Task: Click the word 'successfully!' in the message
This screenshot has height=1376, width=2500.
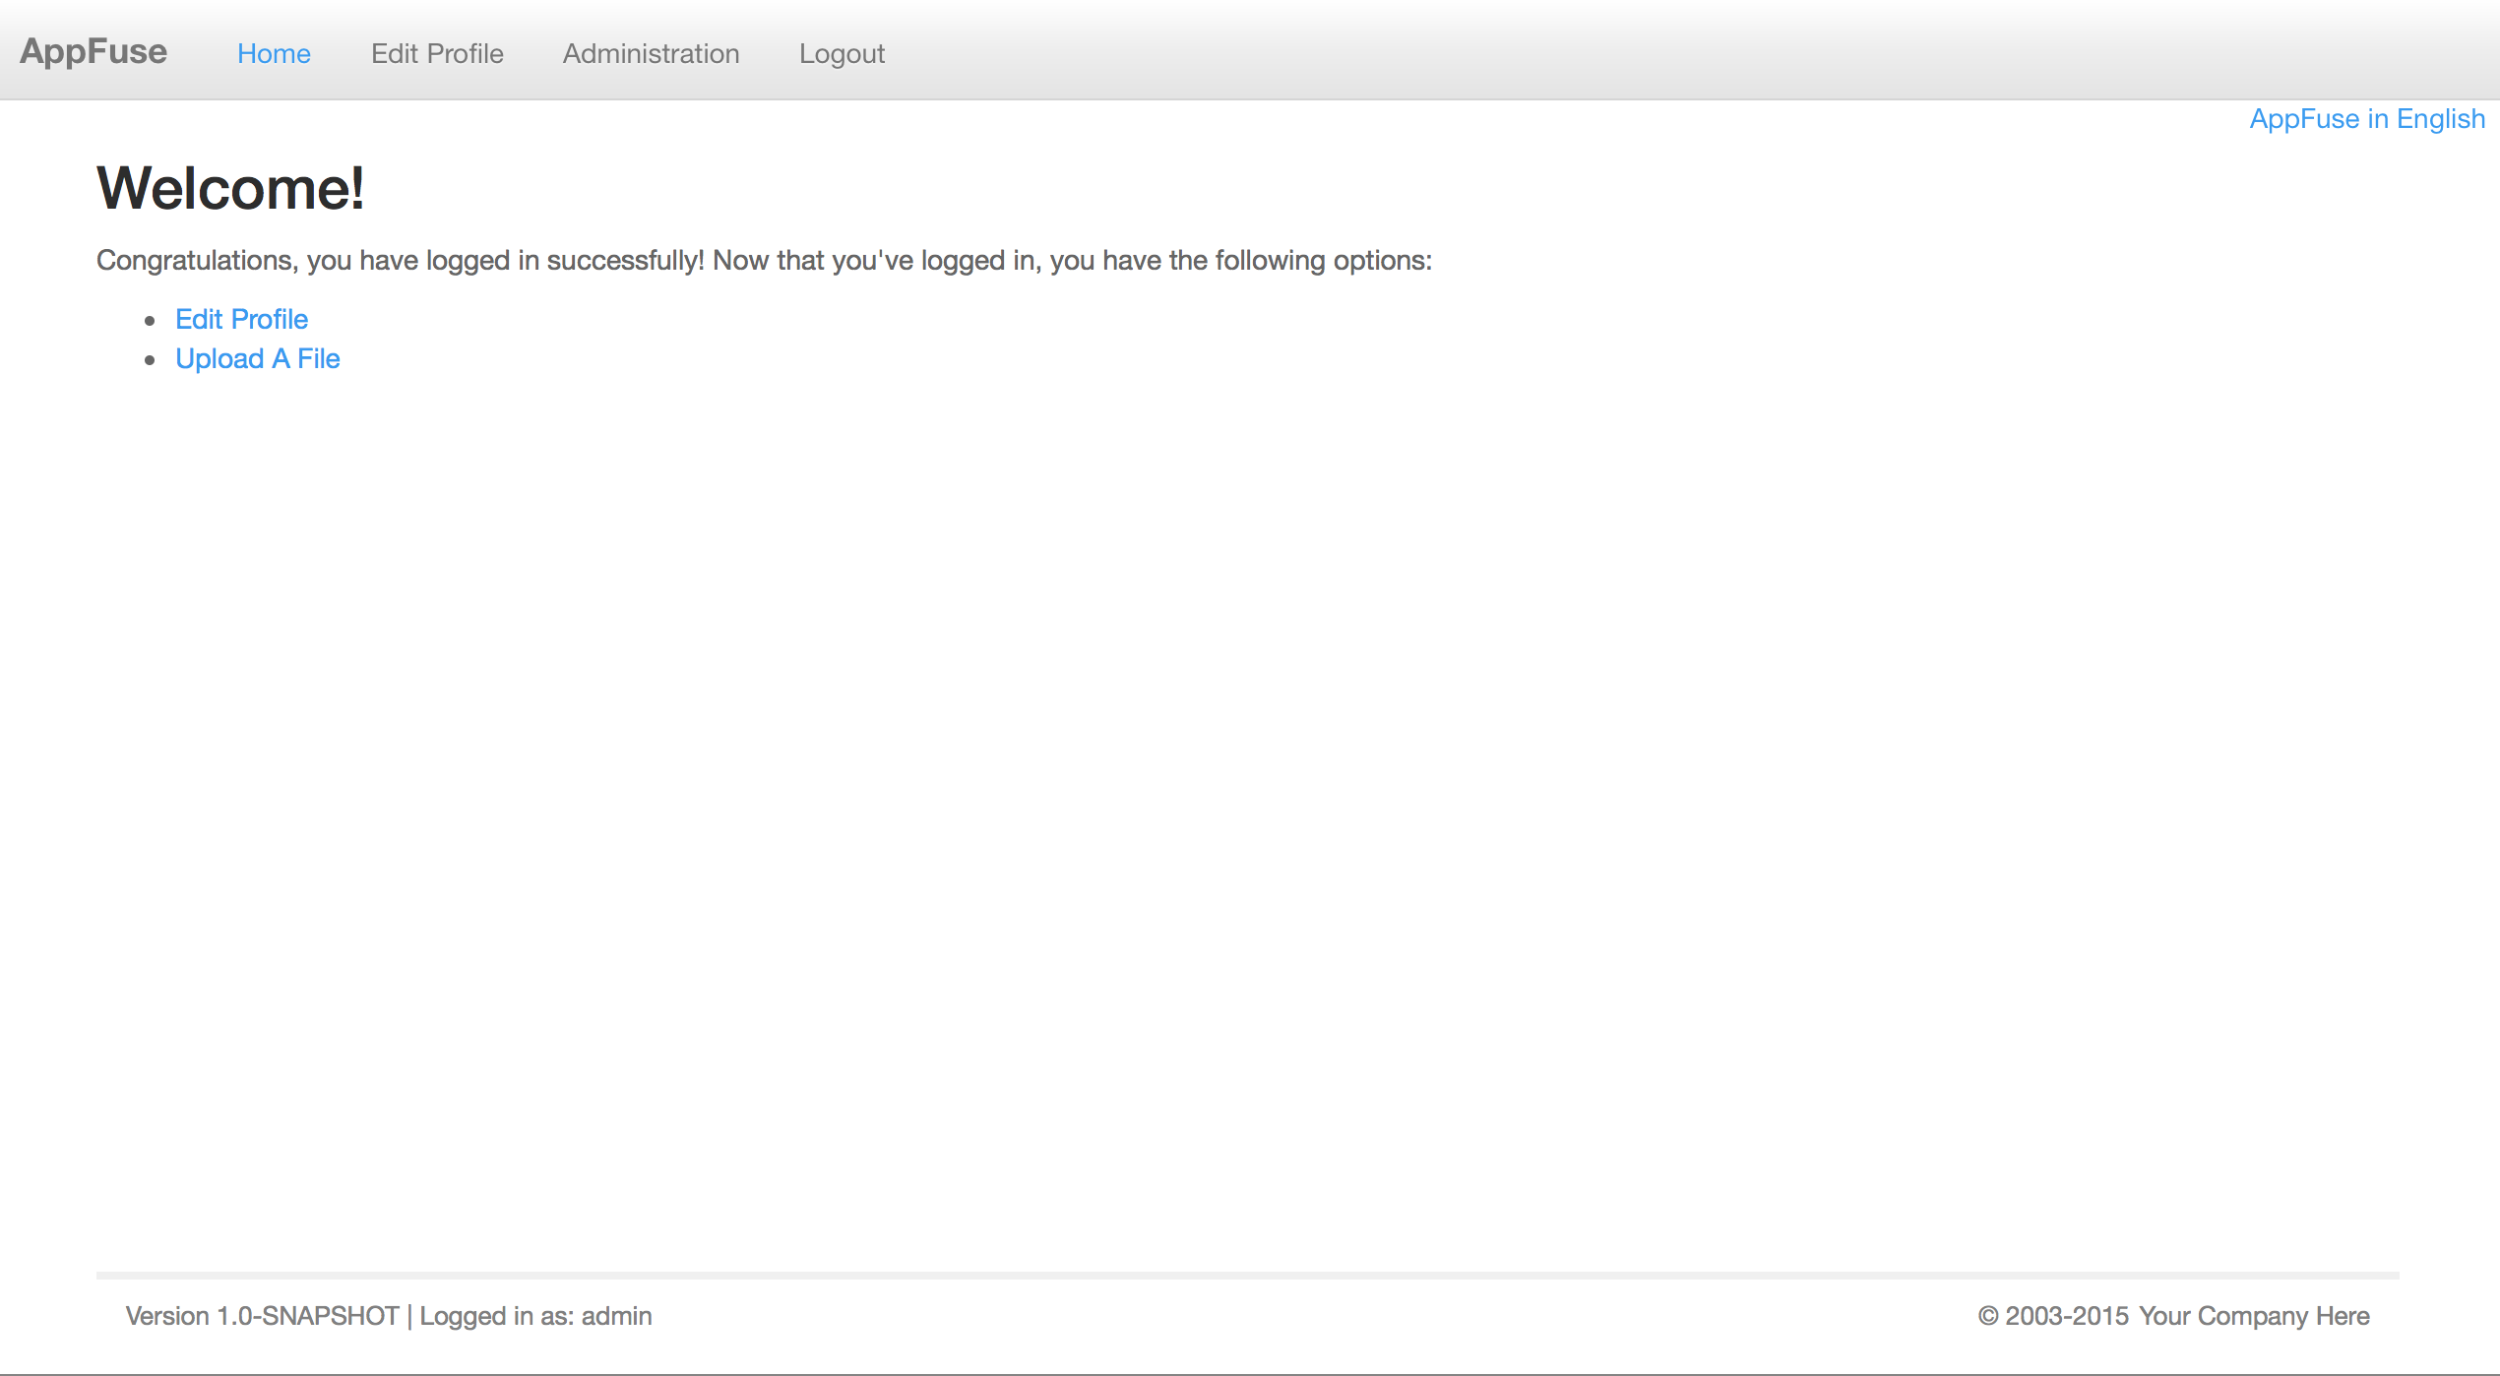Action: (625, 260)
